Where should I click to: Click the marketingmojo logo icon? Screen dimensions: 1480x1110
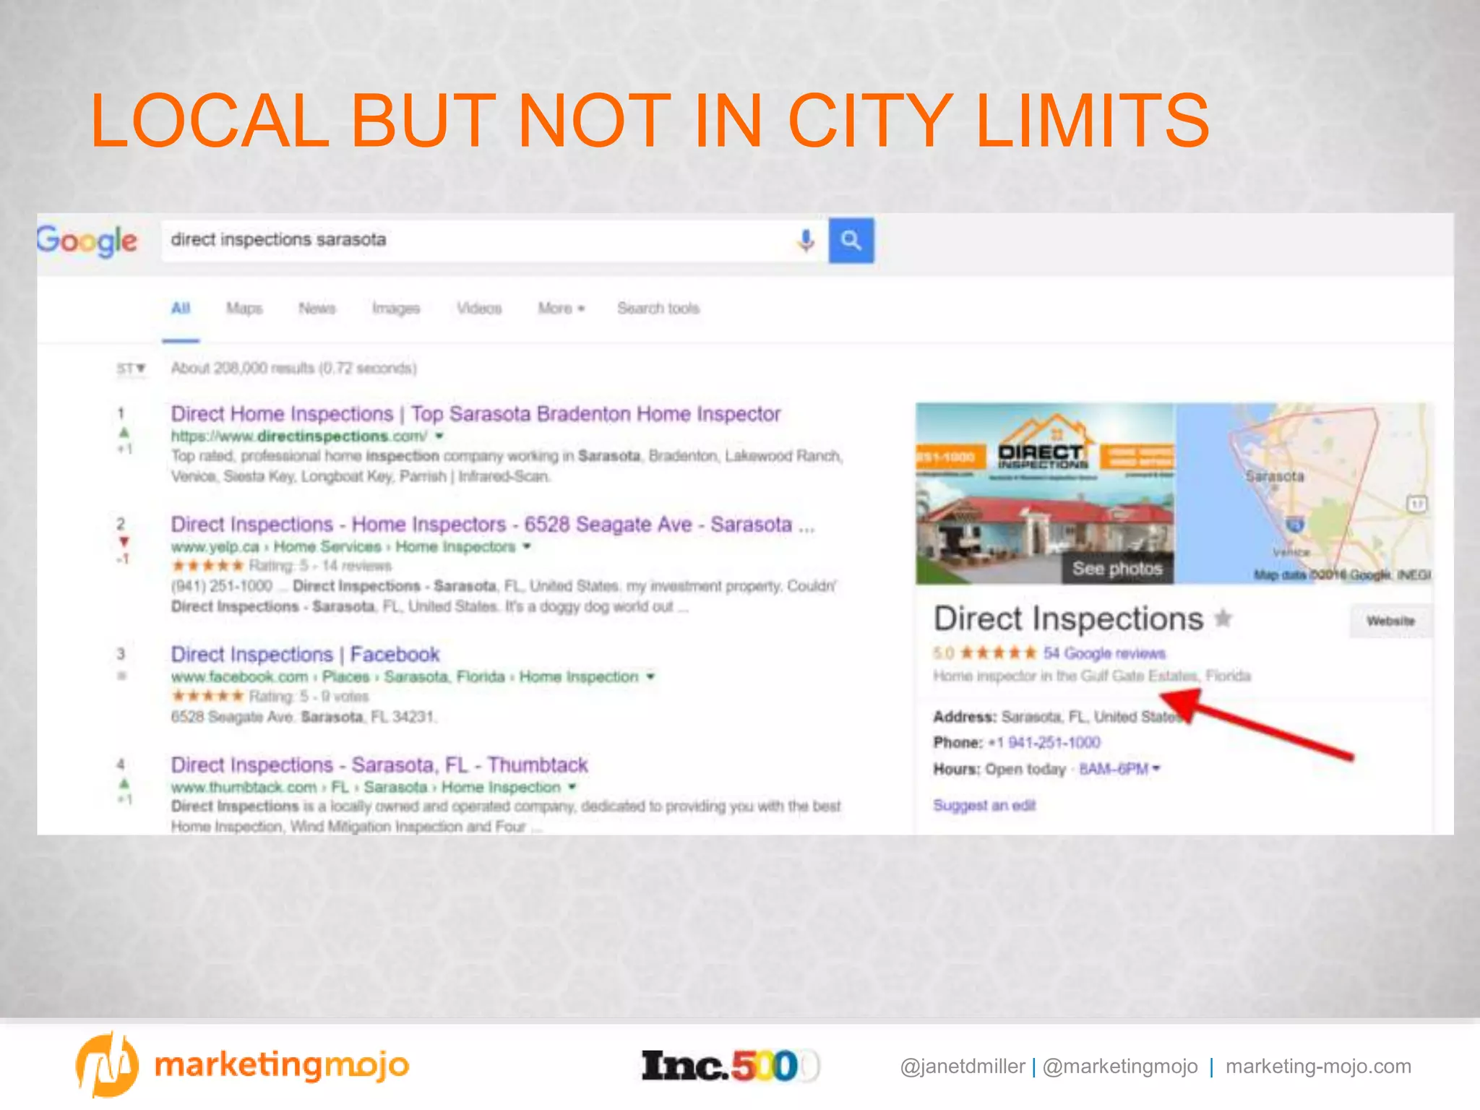[x=107, y=1065]
